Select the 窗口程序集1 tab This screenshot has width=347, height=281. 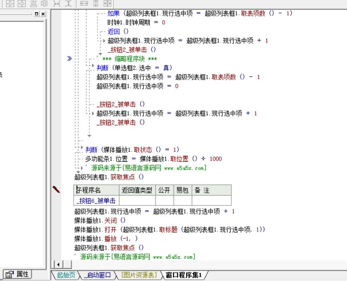click(x=184, y=275)
